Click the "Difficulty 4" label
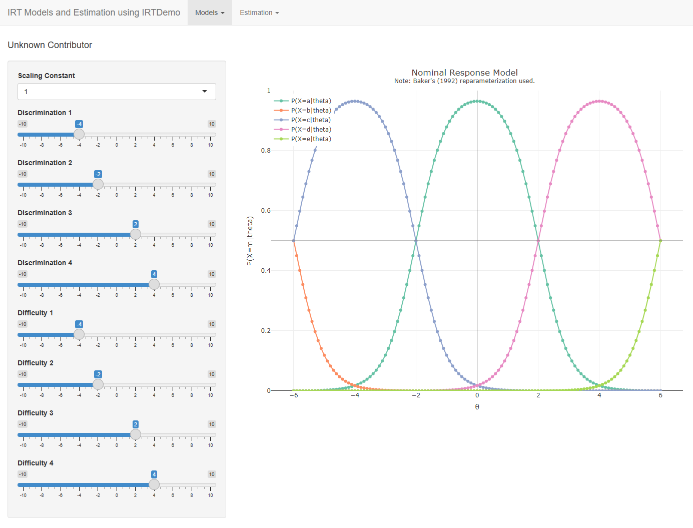This screenshot has width=693, height=528. [36, 463]
